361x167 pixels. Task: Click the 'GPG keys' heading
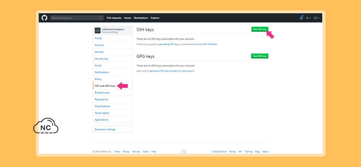click(146, 56)
